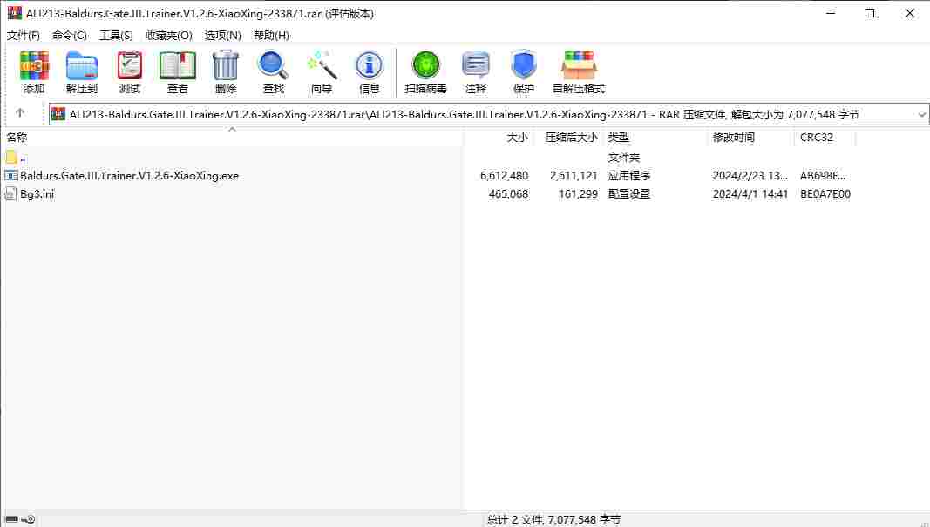Sort files by CRC32 column header

tap(825, 138)
